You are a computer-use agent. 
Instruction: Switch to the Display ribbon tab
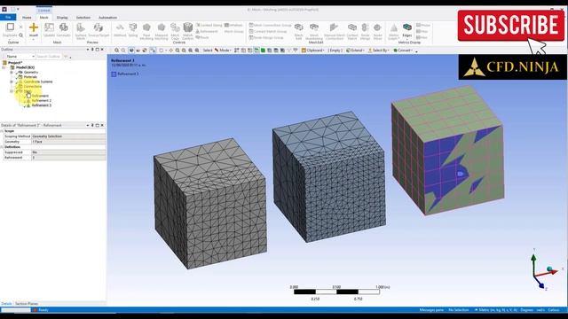tap(62, 18)
